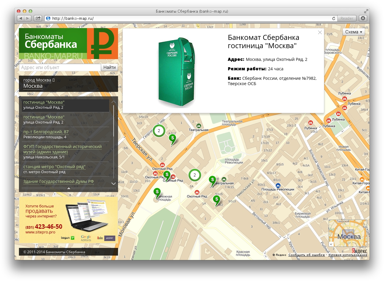Click the Яндекс logo on the map
Screen dimensions: 384x281
click(x=359, y=251)
